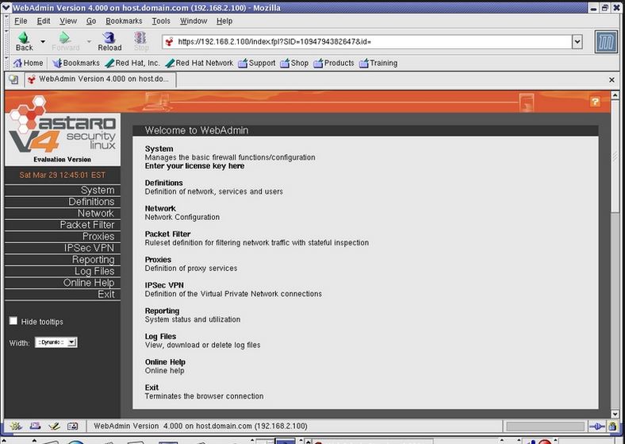Screen dimensions: 625x444
Task: Open the URL bar history dropdown arrow
Action: [577, 42]
